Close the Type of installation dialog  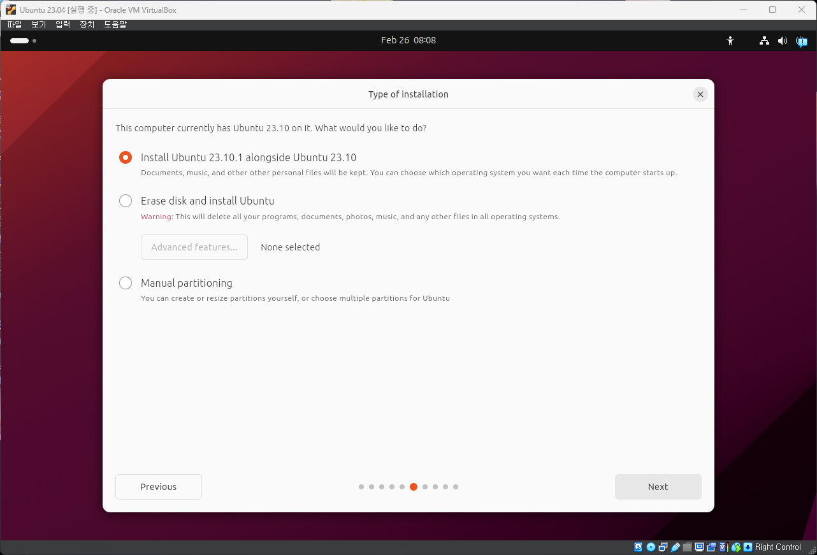(700, 94)
